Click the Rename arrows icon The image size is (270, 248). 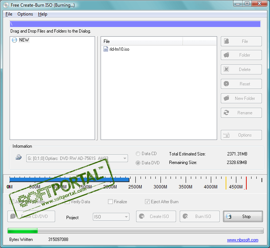pyautogui.click(x=227, y=113)
